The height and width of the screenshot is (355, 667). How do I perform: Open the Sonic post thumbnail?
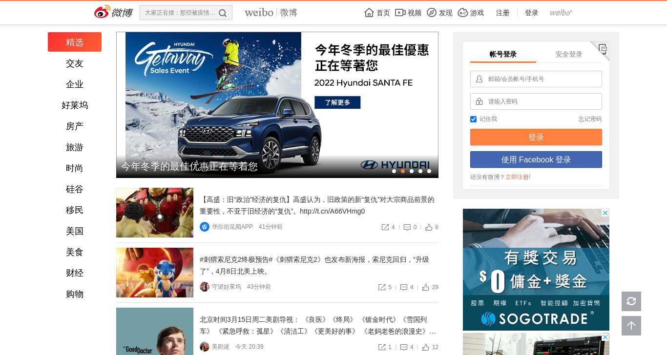155,273
